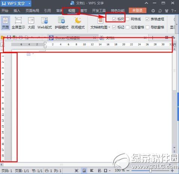Image resolution: width=179 pixels, height=174 pixels.
Task: Click the save icon in quick toolbar
Action: click(9, 37)
